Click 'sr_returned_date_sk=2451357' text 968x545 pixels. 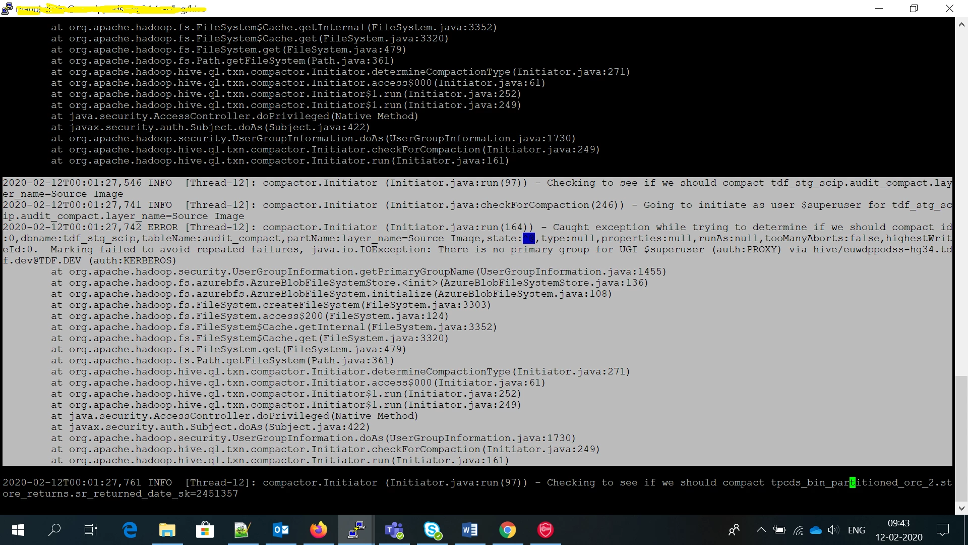coord(157,494)
